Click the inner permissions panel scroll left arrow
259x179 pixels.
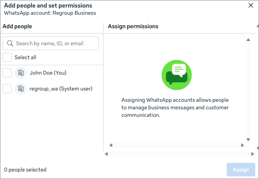coord(111,145)
